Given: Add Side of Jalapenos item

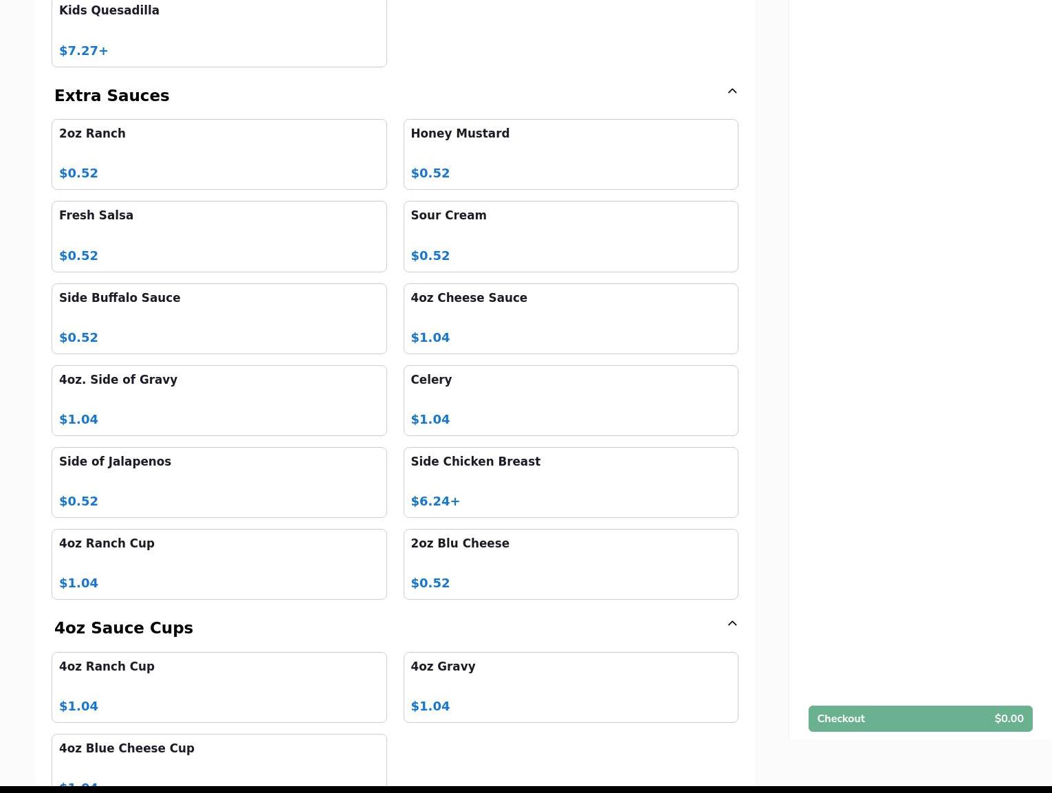Looking at the screenshot, I should pyautogui.click(x=219, y=482).
